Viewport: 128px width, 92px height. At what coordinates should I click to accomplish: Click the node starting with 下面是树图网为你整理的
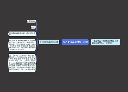105,42
